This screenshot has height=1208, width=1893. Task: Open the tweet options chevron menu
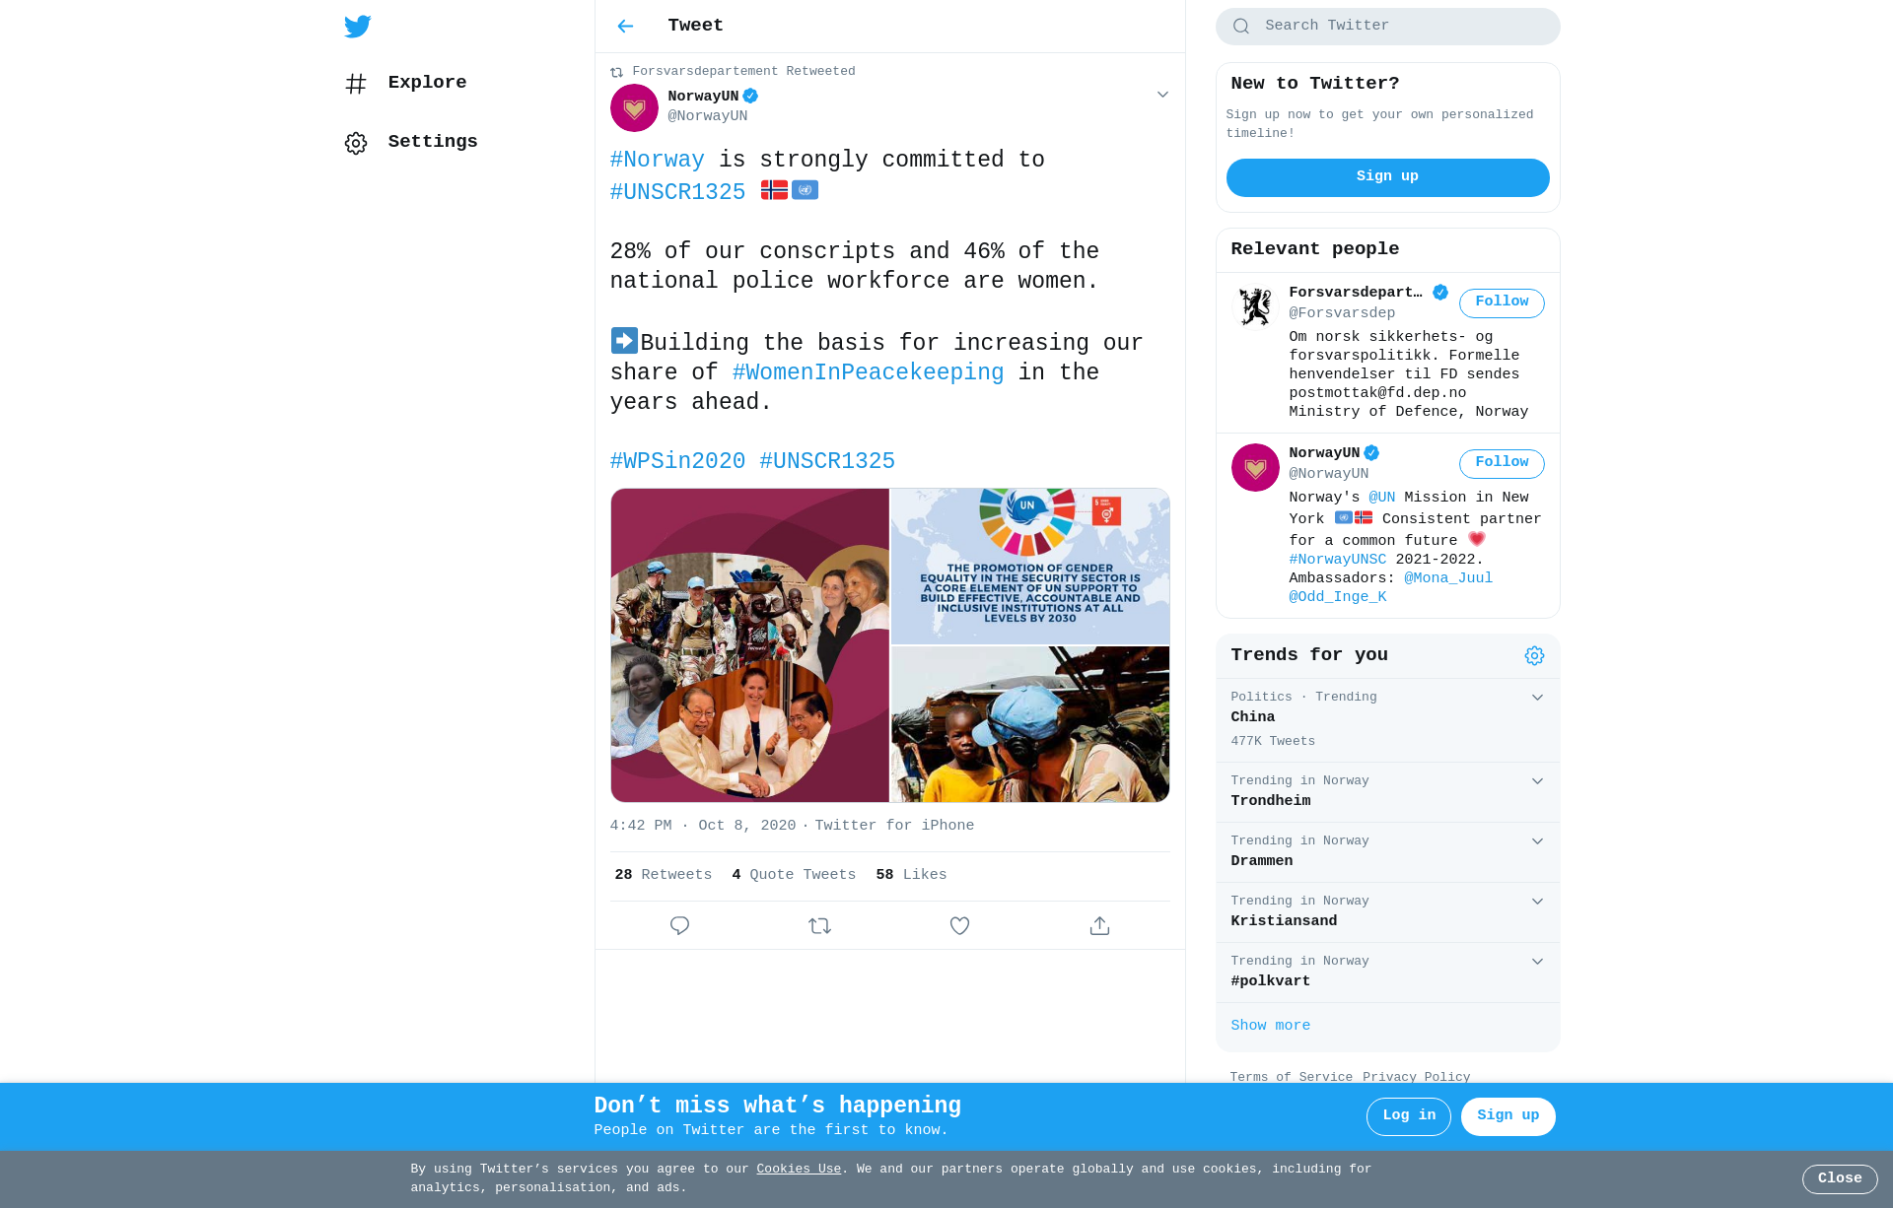click(x=1162, y=95)
